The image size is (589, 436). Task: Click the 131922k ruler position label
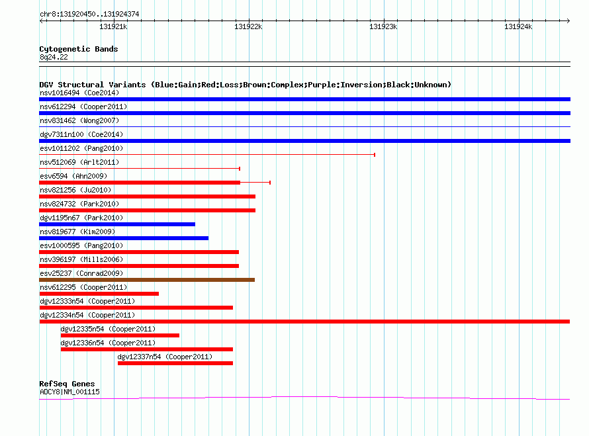pyautogui.click(x=248, y=26)
